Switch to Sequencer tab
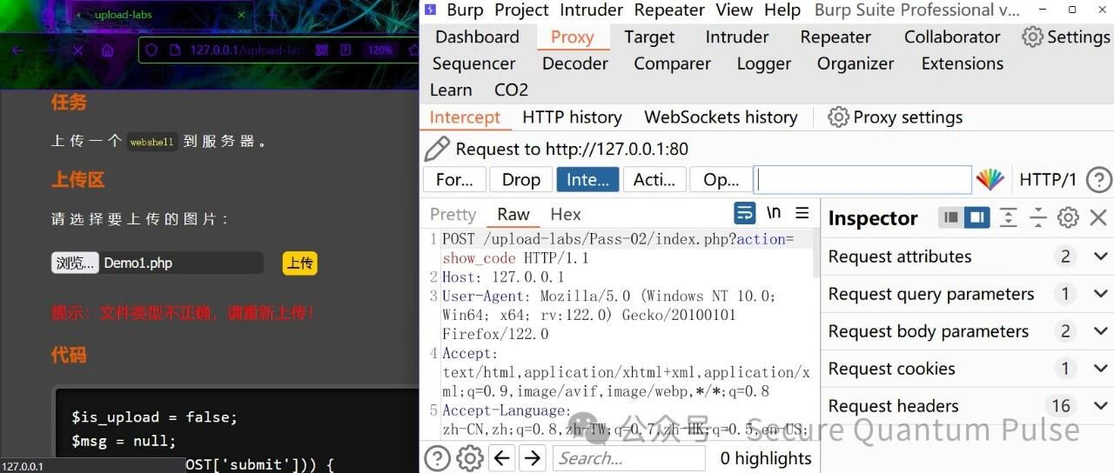The image size is (1114, 473). [x=473, y=63]
